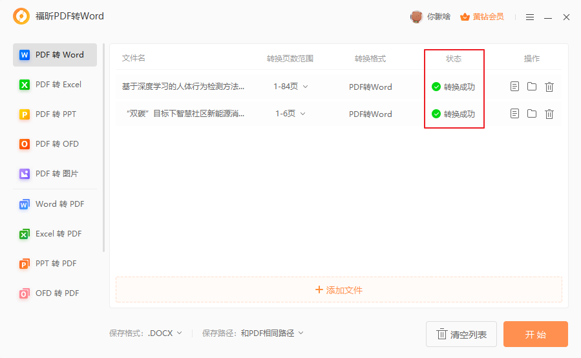The image size is (581, 358).
Task: Click the 黄钻会员 crown membership link
Action: (x=482, y=17)
